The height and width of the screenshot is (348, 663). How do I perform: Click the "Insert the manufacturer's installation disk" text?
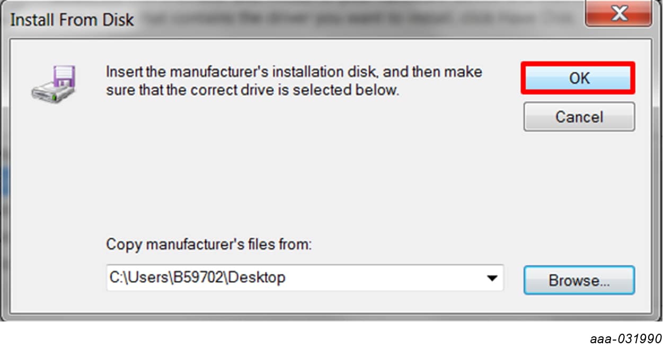(294, 72)
